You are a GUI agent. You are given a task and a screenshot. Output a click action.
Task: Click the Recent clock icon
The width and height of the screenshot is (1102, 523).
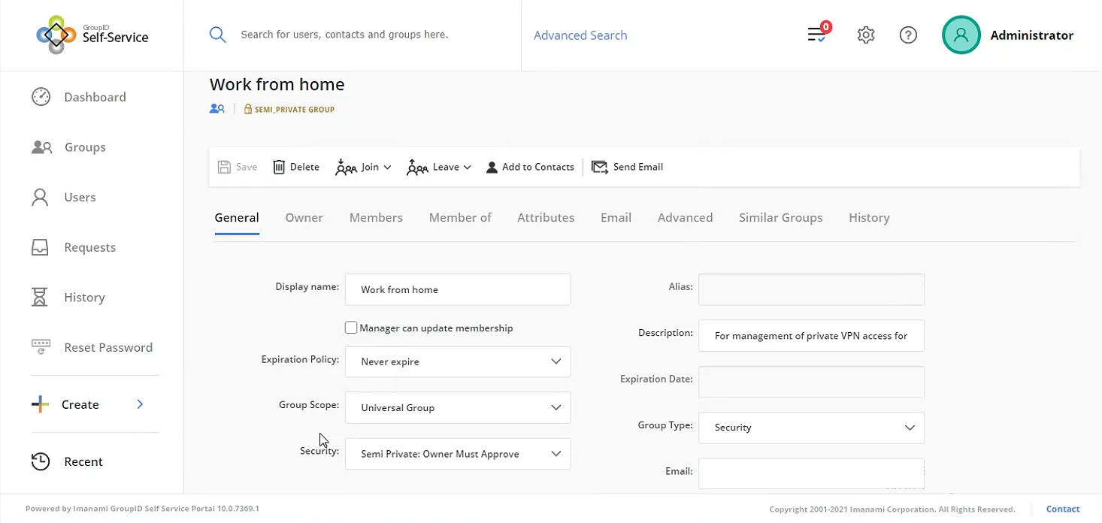tap(40, 461)
